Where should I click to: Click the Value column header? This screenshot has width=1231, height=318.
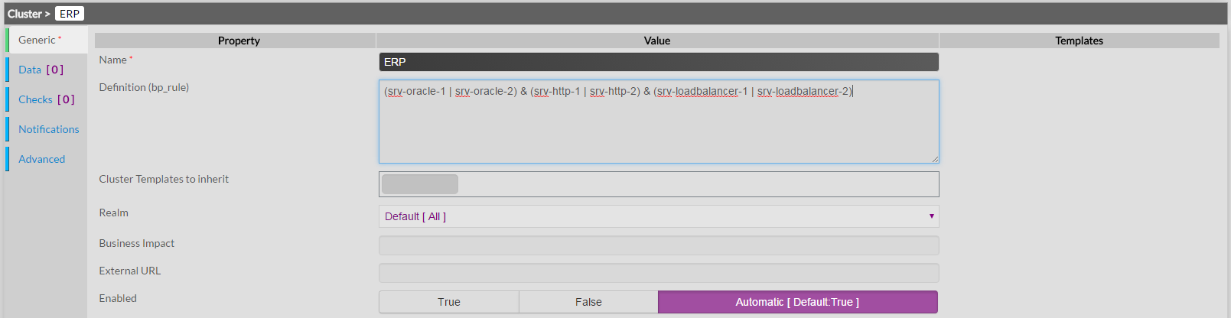pos(656,41)
